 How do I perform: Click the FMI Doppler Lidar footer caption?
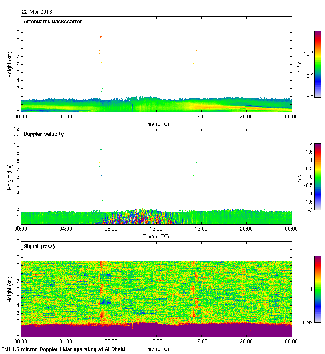pos(63,349)
